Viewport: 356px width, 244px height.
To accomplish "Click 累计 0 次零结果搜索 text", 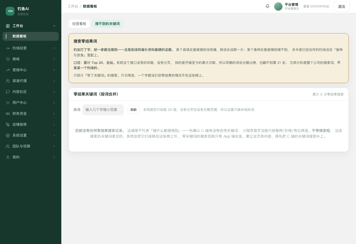I will 328,94.
